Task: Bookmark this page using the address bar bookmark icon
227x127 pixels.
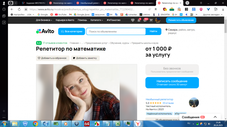Action: click(156, 9)
